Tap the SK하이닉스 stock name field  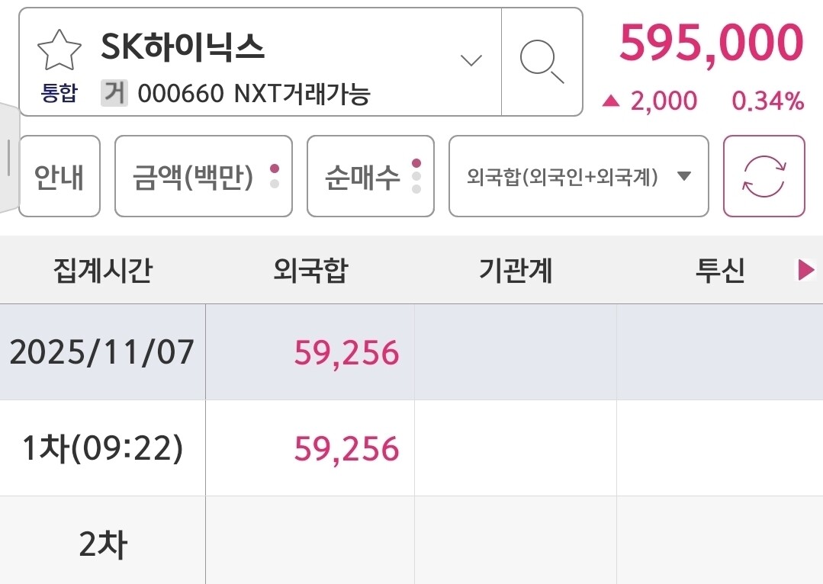pos(183,48)
